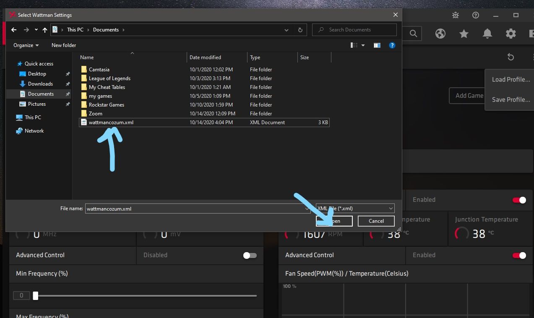
Task: Click Radeon reset undo arrow icon
Action: pyautogui.click(x=511, y=57)
